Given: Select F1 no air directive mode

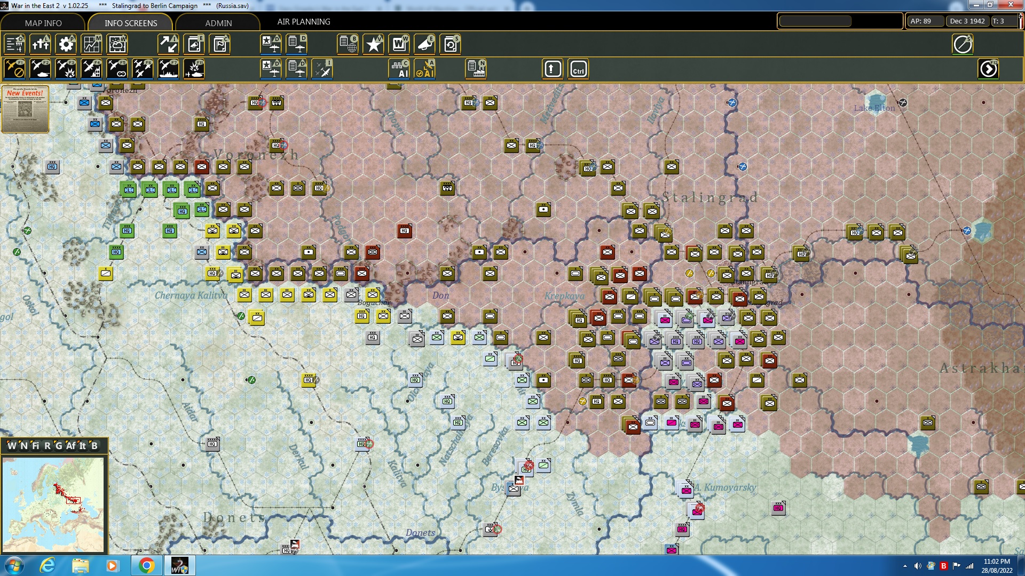Looking at the screenshot, I should click(14, 69).
